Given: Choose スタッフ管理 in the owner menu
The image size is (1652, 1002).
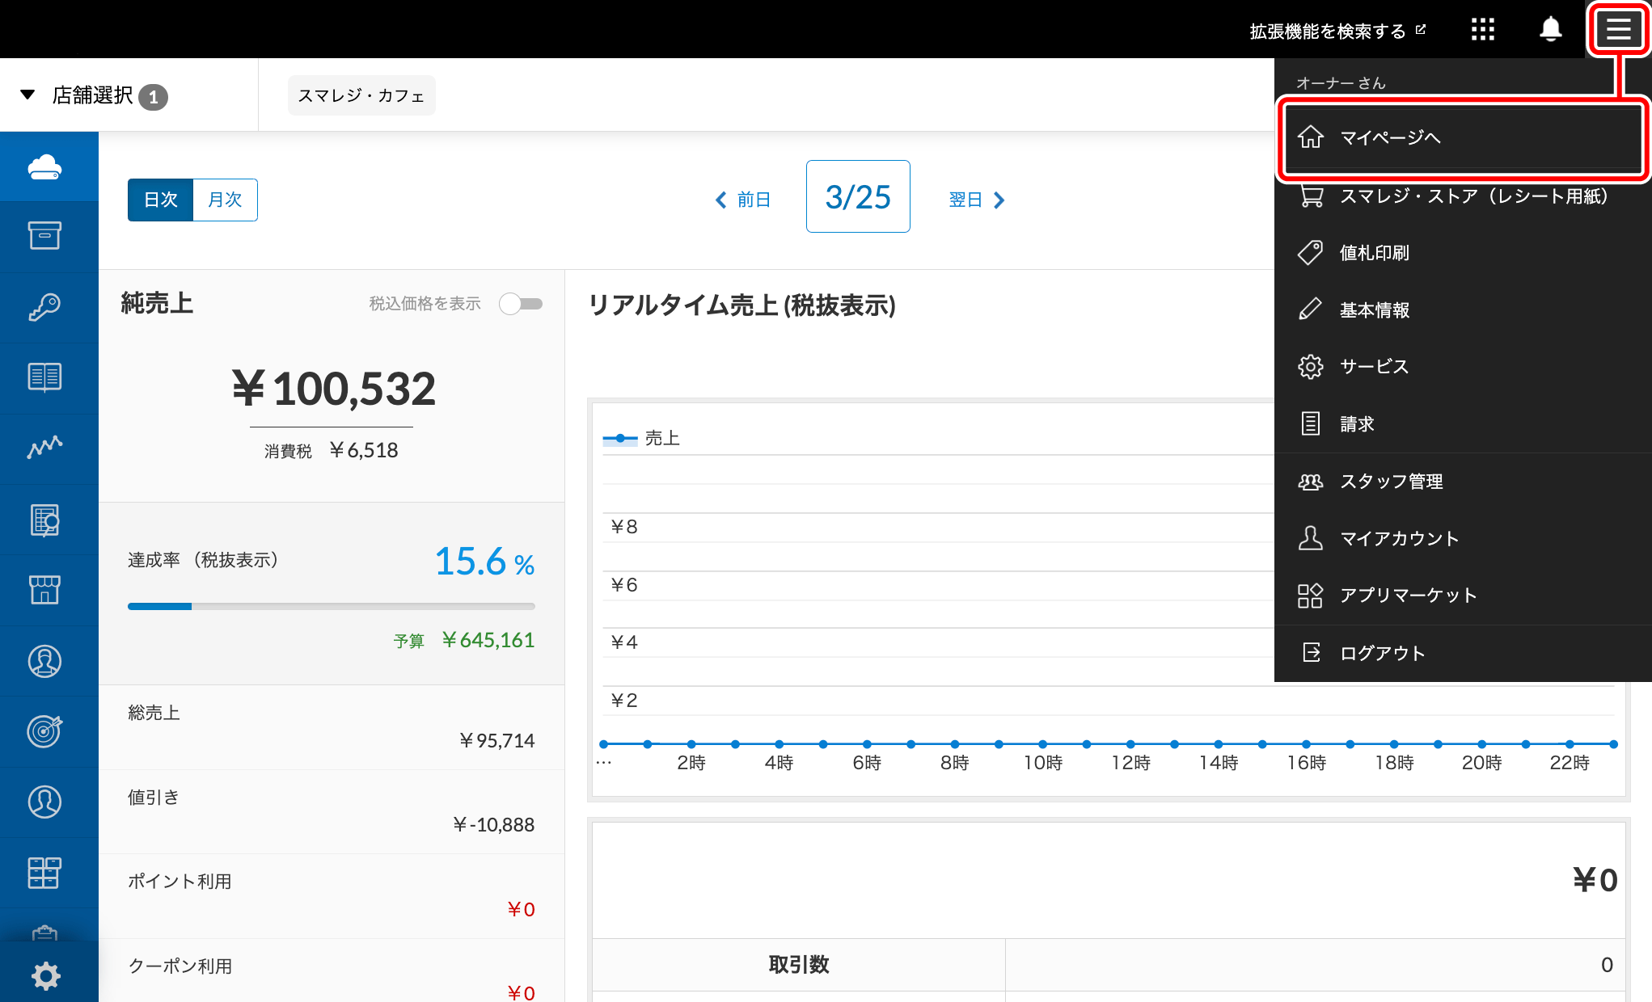Looking at the screenshot, I should coord(1391,482).
